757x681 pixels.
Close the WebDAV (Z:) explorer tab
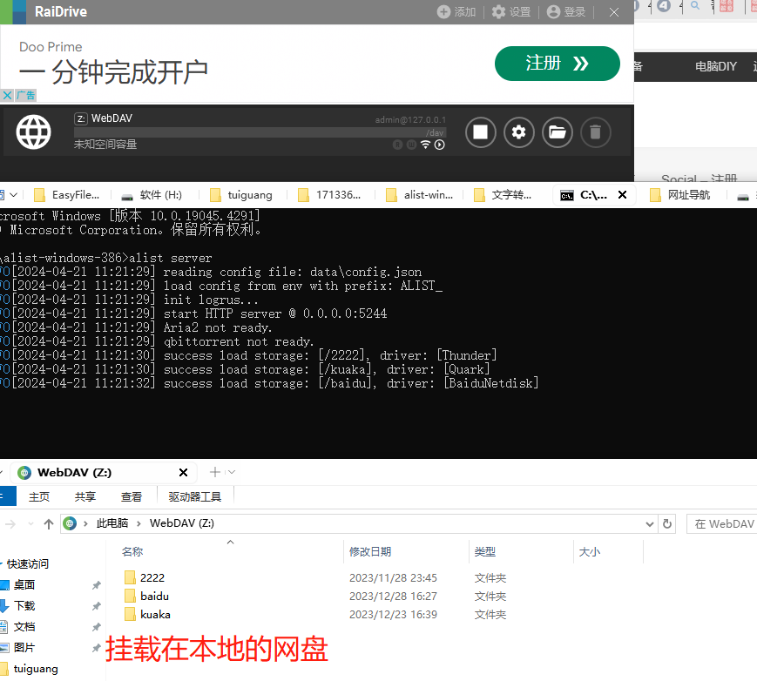[x=184, y=473]
